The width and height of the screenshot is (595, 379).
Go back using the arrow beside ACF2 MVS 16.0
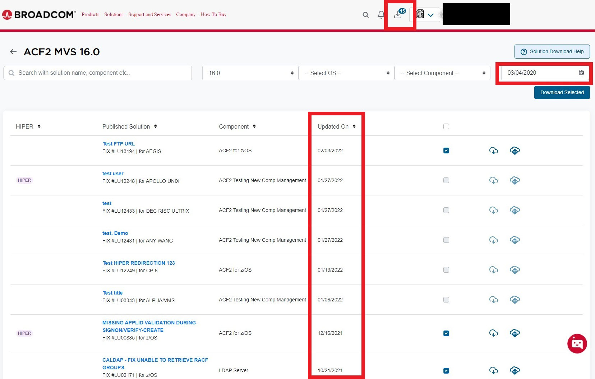13,52
